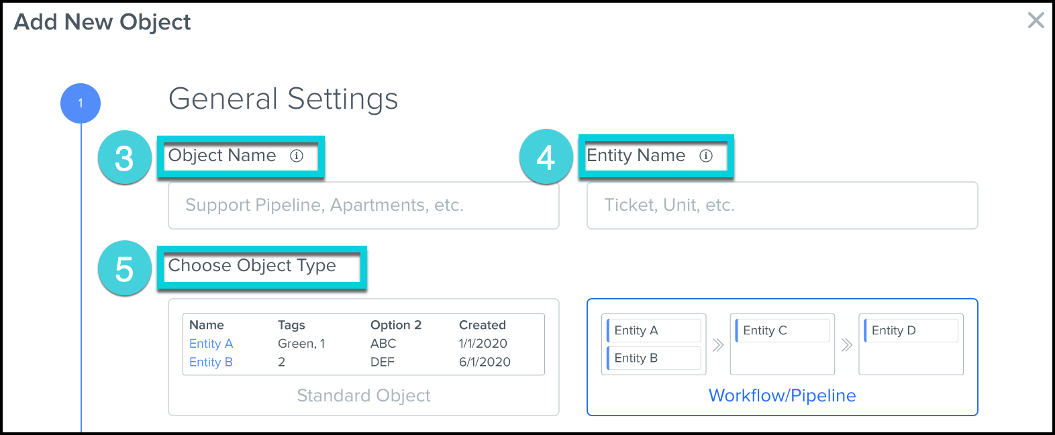Close the Add New Object dialog
1055x435 pixels.
point(1036,21)
